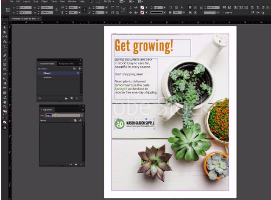Select the Rectangle Frame tool
271x200 pixels.
click(5, 65)
